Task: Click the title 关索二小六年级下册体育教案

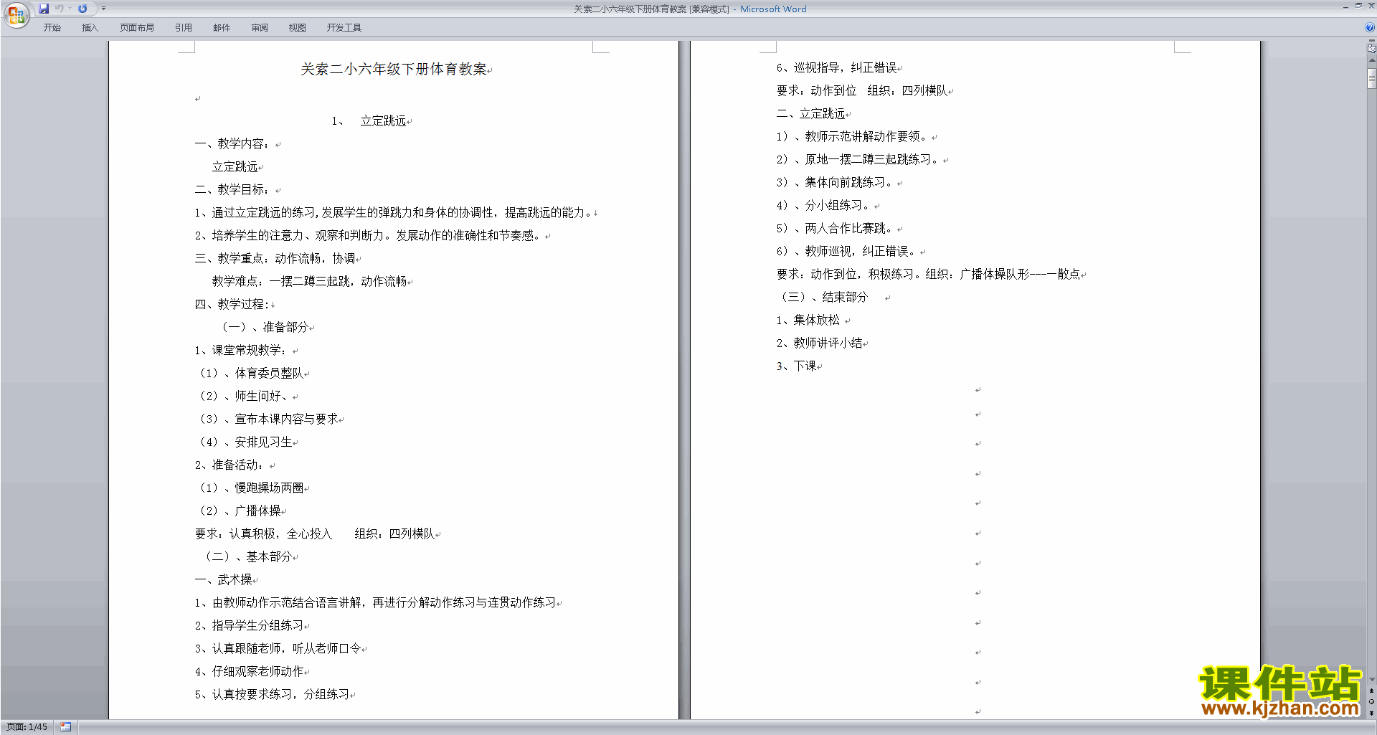Action: [393, 69]
